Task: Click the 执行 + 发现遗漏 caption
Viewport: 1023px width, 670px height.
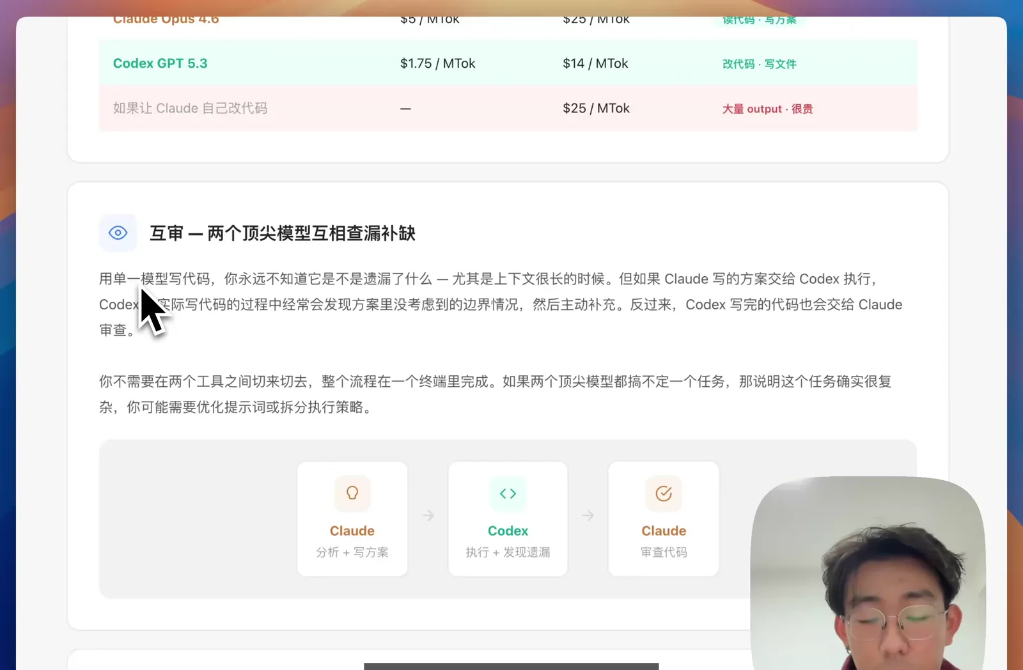Action: [508, 552]
